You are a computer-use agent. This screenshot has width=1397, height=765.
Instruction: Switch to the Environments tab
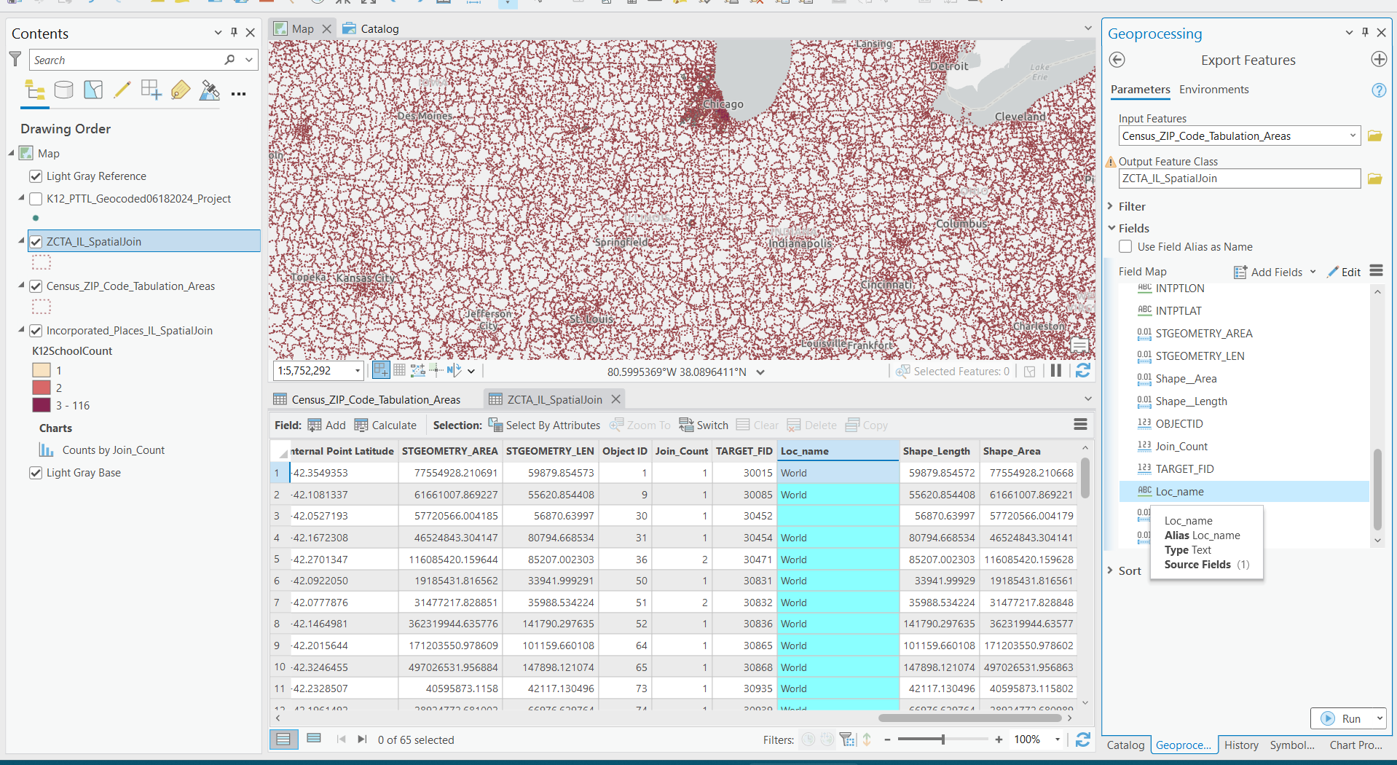coord(1213,90)
